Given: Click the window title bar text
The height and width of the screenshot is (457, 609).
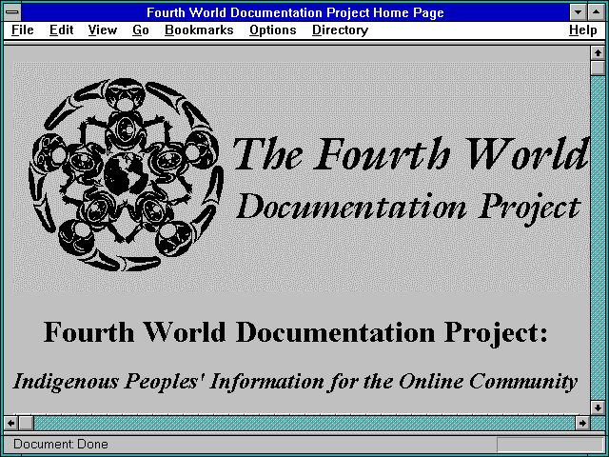Looking at the screenshot, I should coord(295,12).
